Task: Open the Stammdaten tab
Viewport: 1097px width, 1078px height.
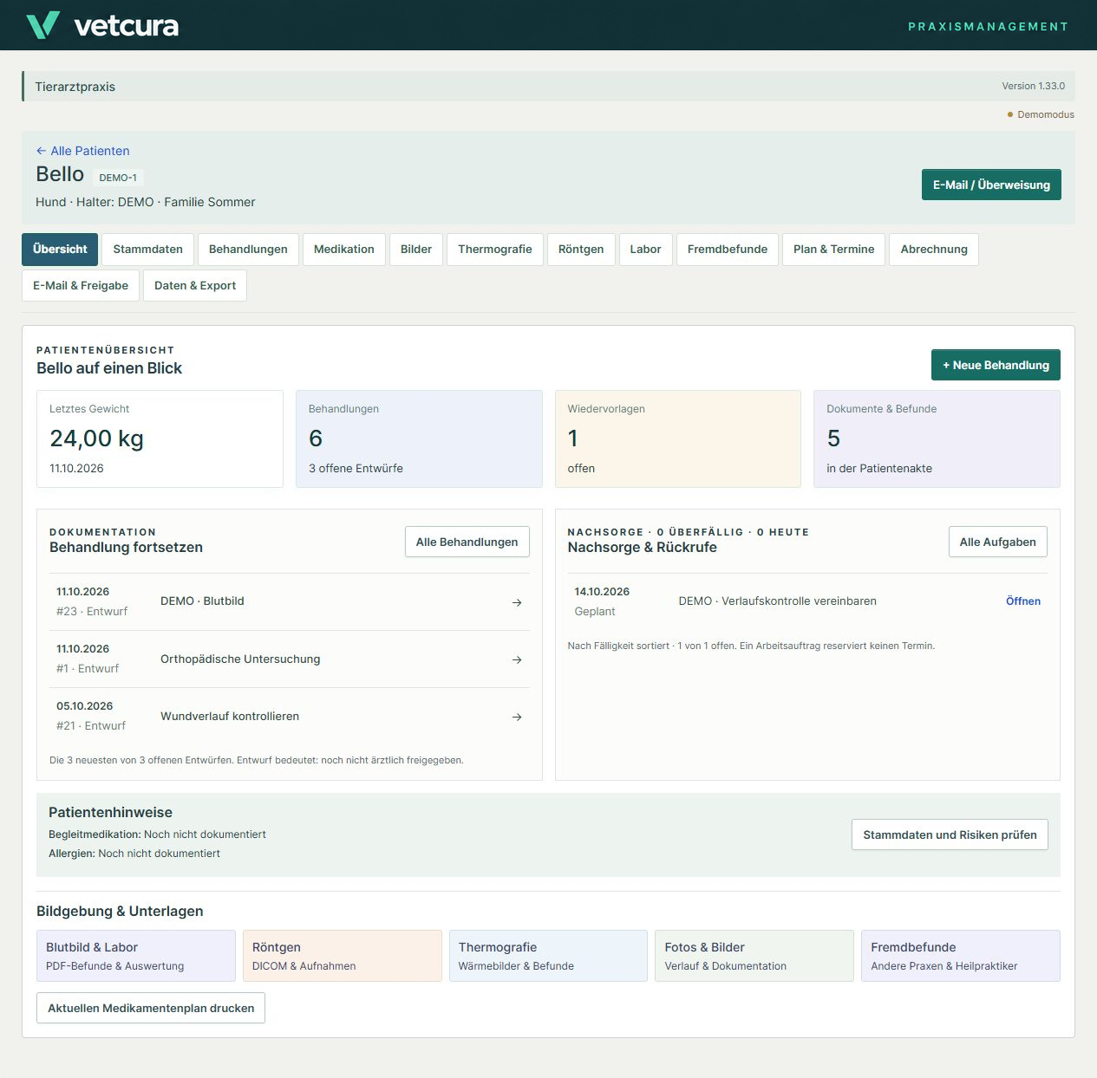Action: click(x=147, y=249)
